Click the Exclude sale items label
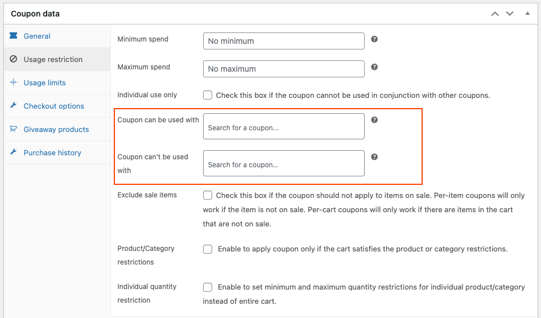This screenshot has height=318, width=541. (147, 195)
